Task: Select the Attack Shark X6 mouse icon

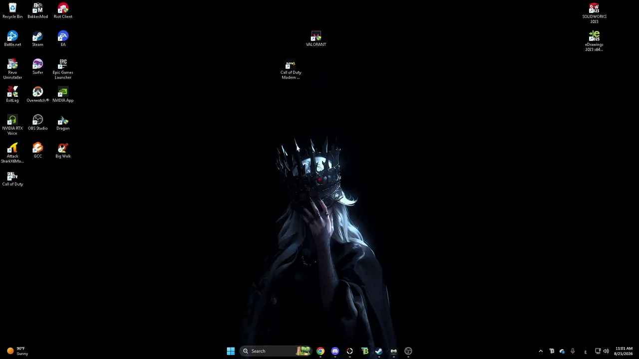Action: (x=12, y=153)
